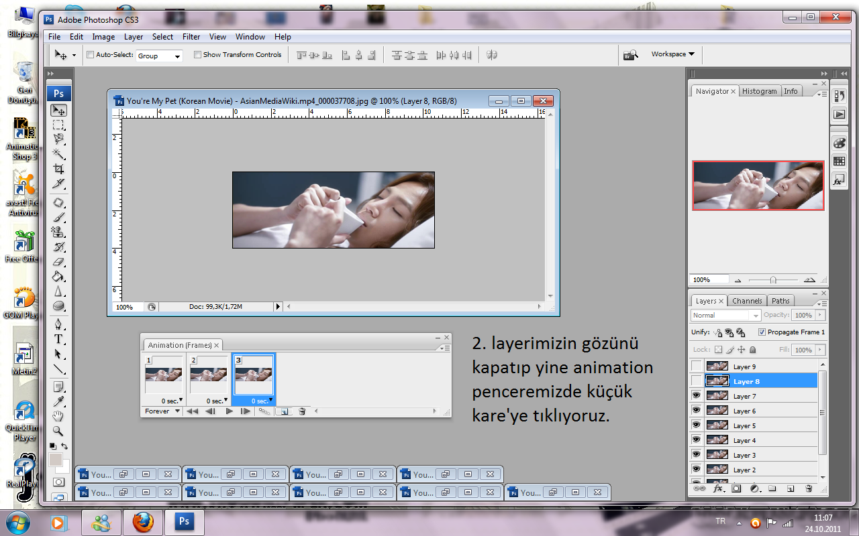859x536 pixels.
Task: Switch to the Channels tab
Action: pyautogui.click(x=747, y=301)
